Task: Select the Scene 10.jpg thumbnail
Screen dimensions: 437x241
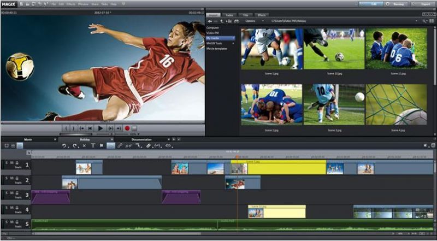Action: (x=333, y=49)
